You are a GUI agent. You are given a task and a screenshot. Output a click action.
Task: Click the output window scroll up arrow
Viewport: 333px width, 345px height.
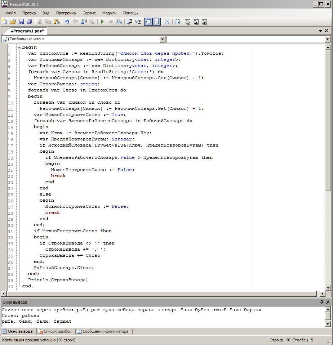pyautogui.click(x=328, y=309)
